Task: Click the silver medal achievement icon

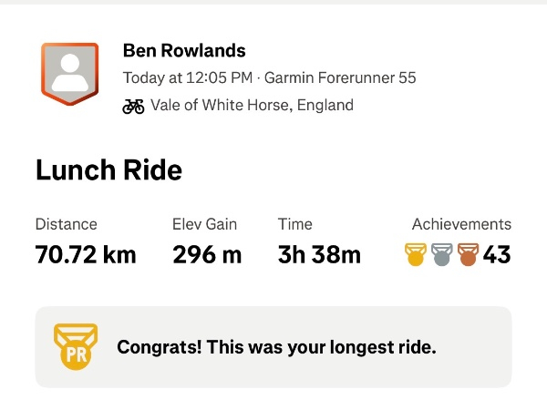Action: click(x=442, y=255)
